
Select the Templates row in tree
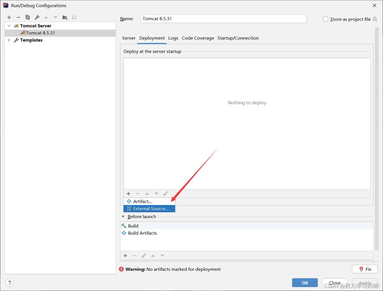[60, 40]
